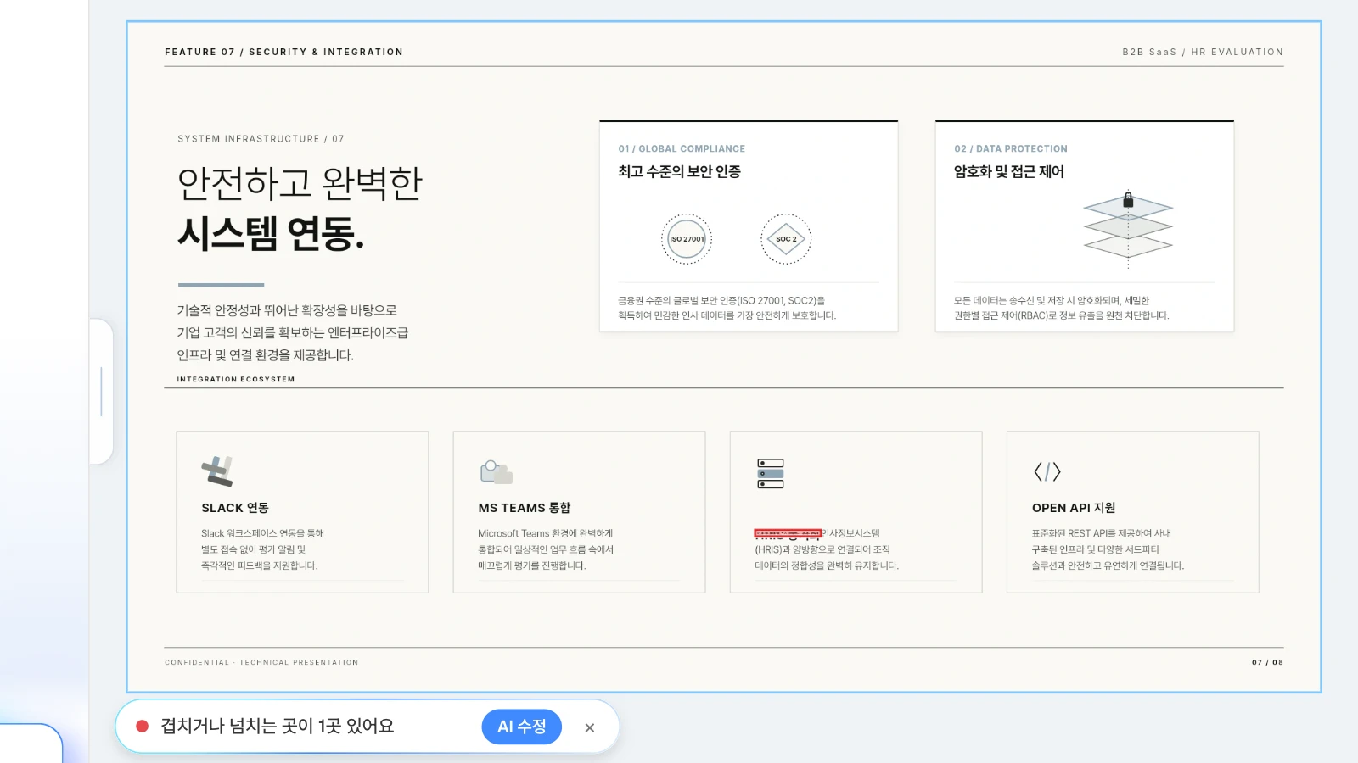Select the 최고 수준의 보안 인증 heading
Screen dimensions: 1358x763
(679, 171)
